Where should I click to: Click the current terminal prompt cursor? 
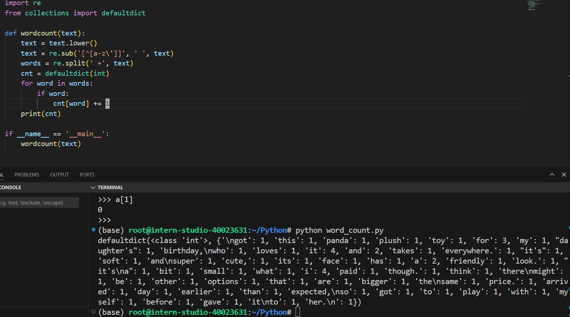298,312
